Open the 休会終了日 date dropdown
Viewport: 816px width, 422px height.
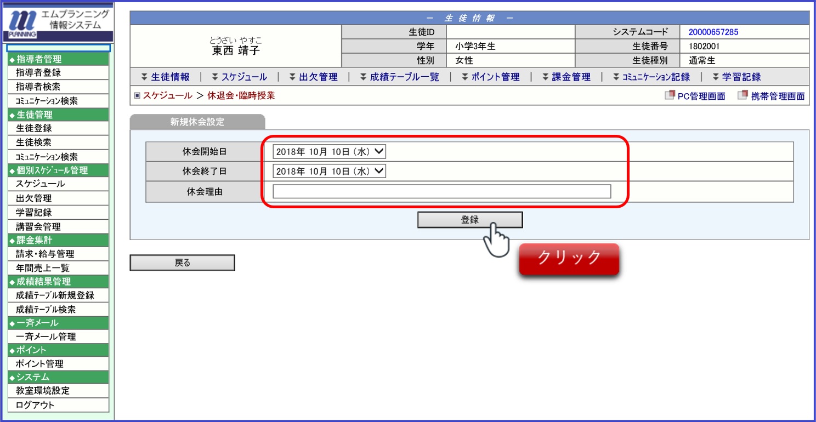pos(330,172)
